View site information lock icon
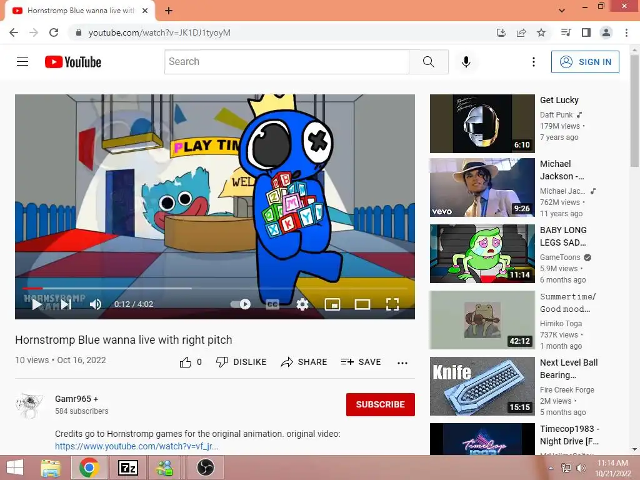The height and width of the screenshot is (480, 640). point(79,32)
